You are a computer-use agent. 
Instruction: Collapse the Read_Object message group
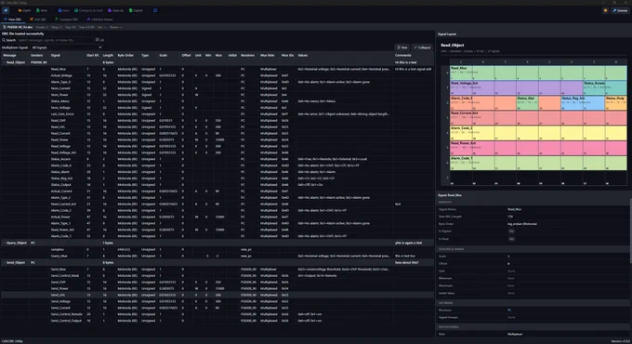pyautogui.click(x=5, y=62)
